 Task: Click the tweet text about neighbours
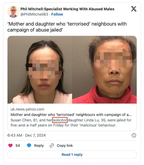tap(67, 27)
